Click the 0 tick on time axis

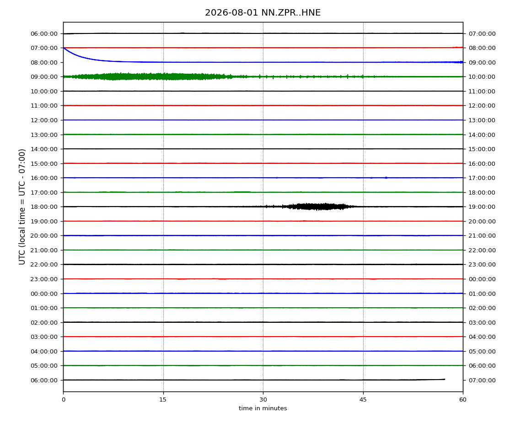pos(64,399)
